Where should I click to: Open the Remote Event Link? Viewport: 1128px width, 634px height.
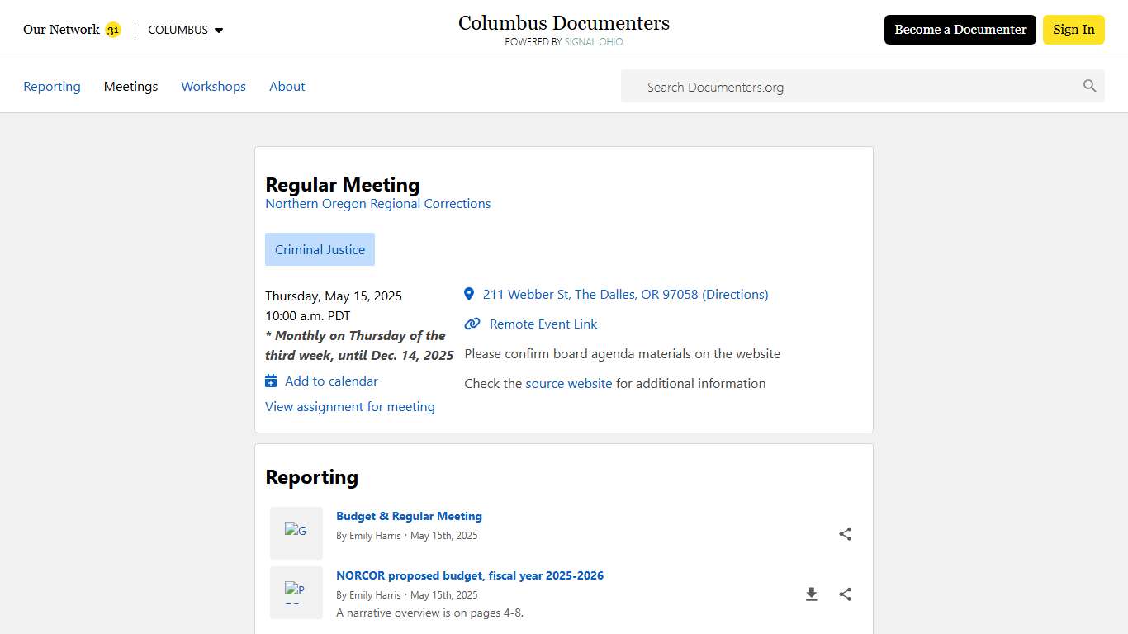pos(543,324)
